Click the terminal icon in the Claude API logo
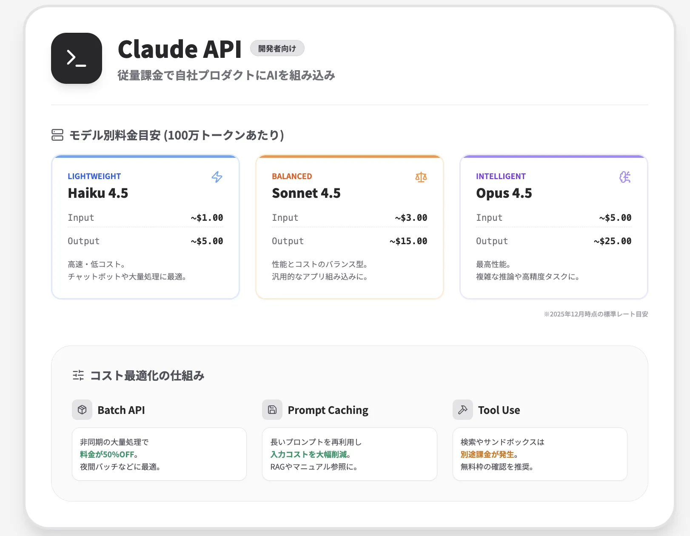 pyautogui.click(x=76, y=58)
